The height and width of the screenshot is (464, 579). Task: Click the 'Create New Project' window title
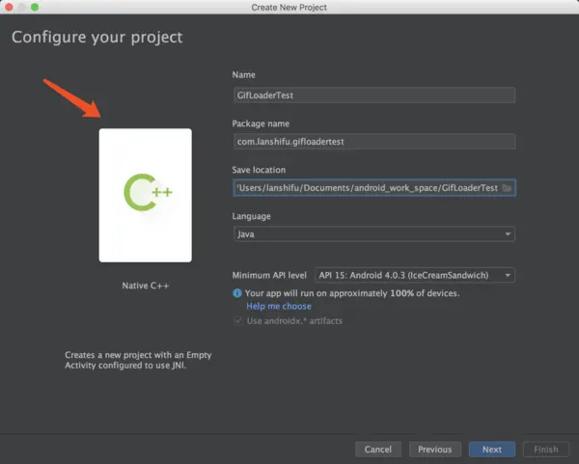289,8
